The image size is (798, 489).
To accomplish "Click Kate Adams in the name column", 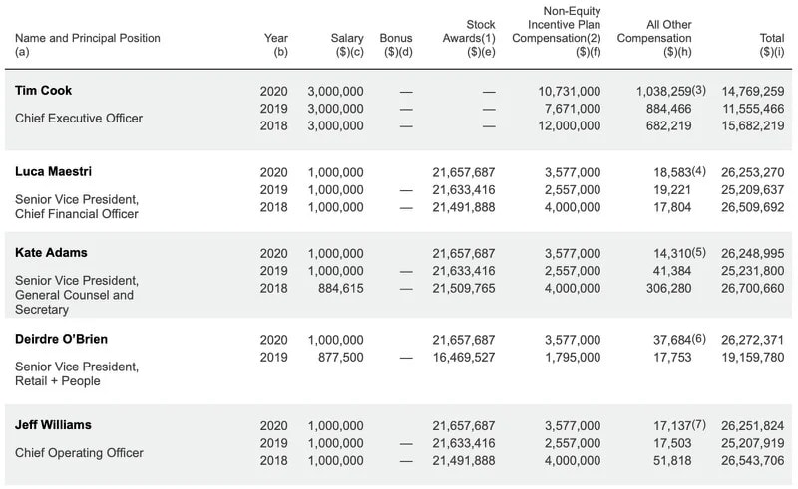I will pos(50,254).
